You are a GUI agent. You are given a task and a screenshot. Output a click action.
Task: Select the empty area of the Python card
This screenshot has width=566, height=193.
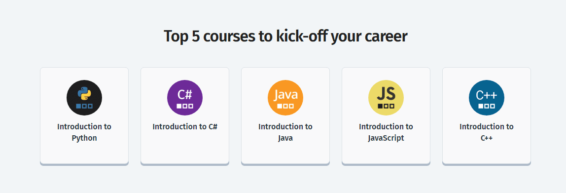coord(84,154)
